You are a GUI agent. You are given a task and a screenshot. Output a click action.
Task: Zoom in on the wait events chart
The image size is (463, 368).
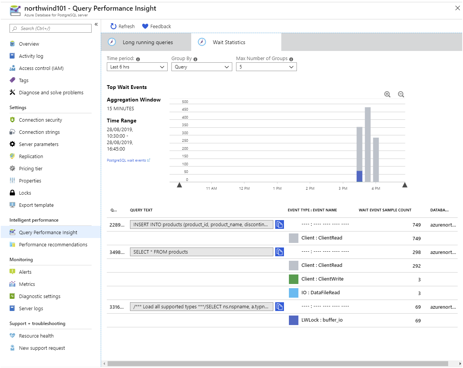click(x=387, y=94)
